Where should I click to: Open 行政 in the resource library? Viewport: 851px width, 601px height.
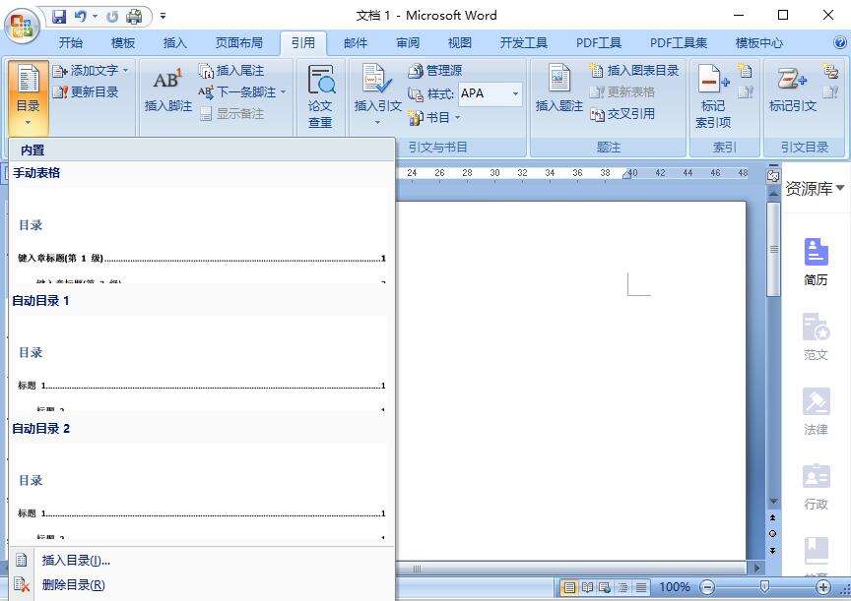(x=816, y=487)
